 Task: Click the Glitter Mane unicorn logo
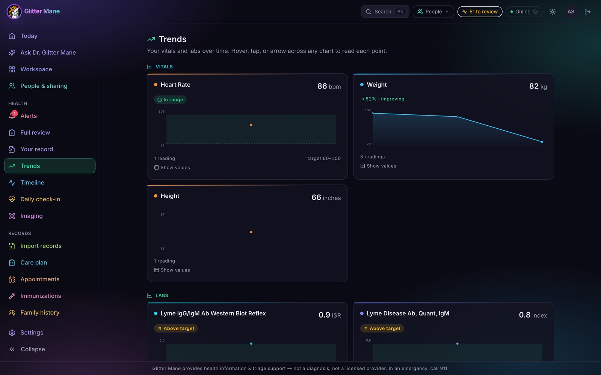click(x=14, y=12)
